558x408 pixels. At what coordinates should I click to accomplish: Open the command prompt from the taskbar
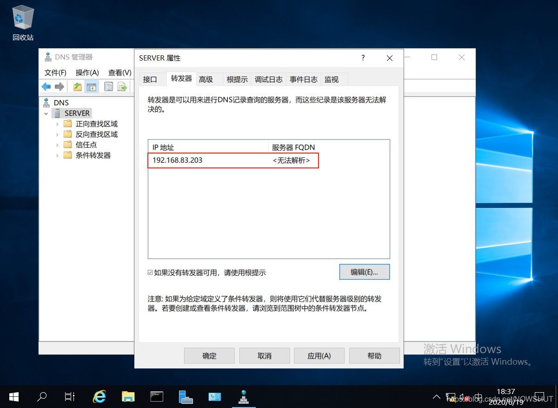[x=157, y=397]
